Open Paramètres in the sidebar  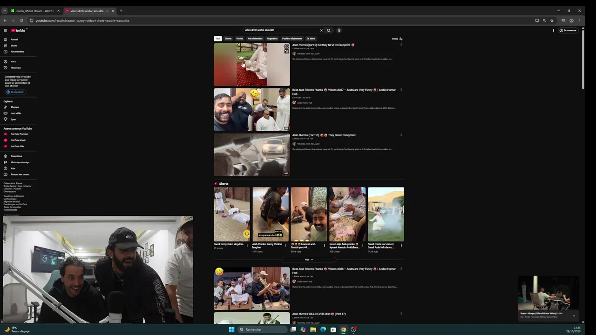click(x=16, y=156)
